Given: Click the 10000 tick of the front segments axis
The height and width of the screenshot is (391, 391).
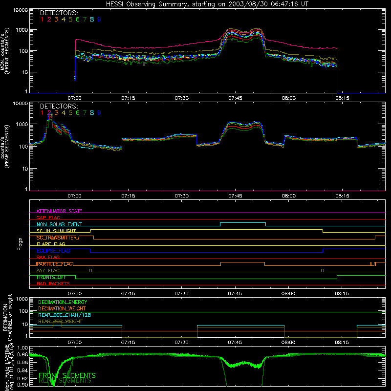Looking at the screenshot, I should tap(21, 10).
